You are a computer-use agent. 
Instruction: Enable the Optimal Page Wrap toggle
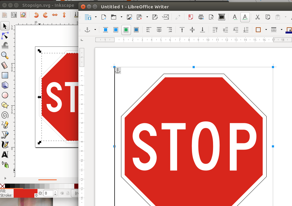click(126, 30)
